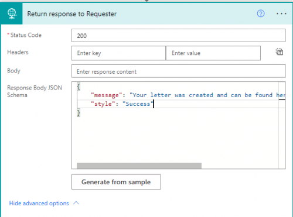Click the Return response to Requester title
293x217 pixels.
[71, 14]
